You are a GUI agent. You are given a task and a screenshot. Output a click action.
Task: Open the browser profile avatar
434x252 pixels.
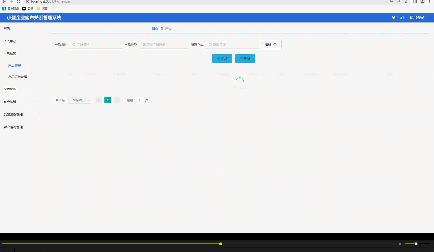(422, 2)
